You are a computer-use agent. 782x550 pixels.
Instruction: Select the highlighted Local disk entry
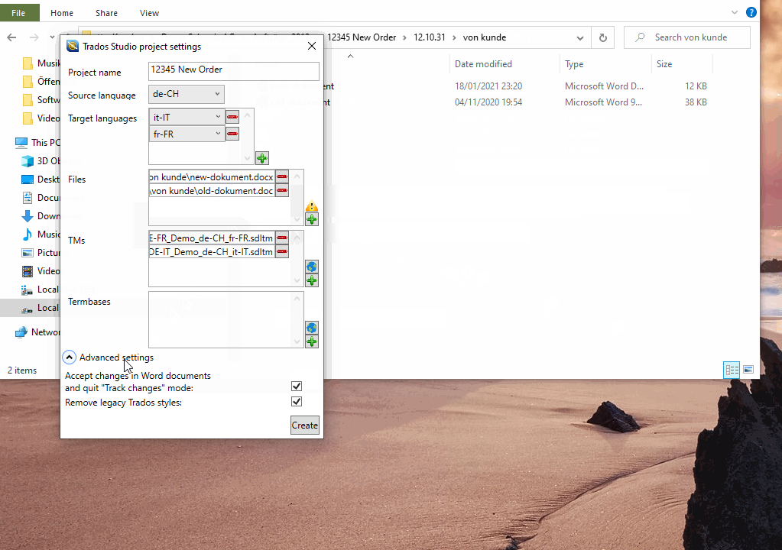30,308
